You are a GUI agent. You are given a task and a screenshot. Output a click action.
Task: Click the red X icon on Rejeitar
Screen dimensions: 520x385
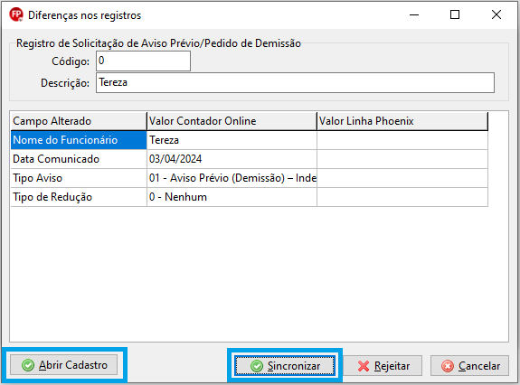(x=364, y=366)
